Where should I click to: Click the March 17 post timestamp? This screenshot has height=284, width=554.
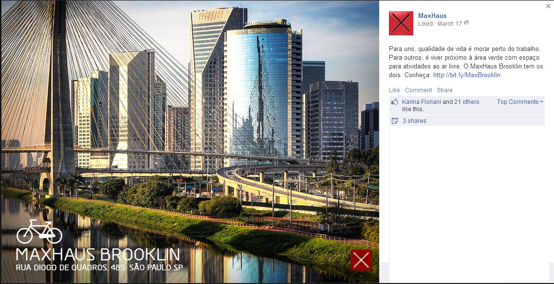449,24
